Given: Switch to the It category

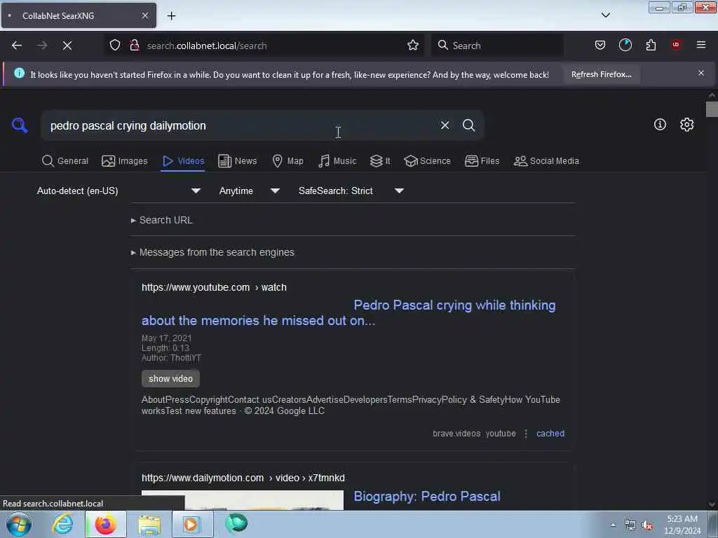Looking at the screenshot, I should (x=380, y=161).
